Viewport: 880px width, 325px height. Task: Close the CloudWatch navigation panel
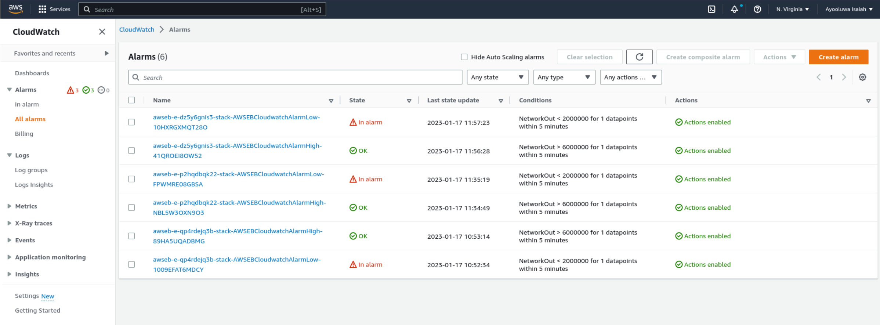click(x=102, y=32)
